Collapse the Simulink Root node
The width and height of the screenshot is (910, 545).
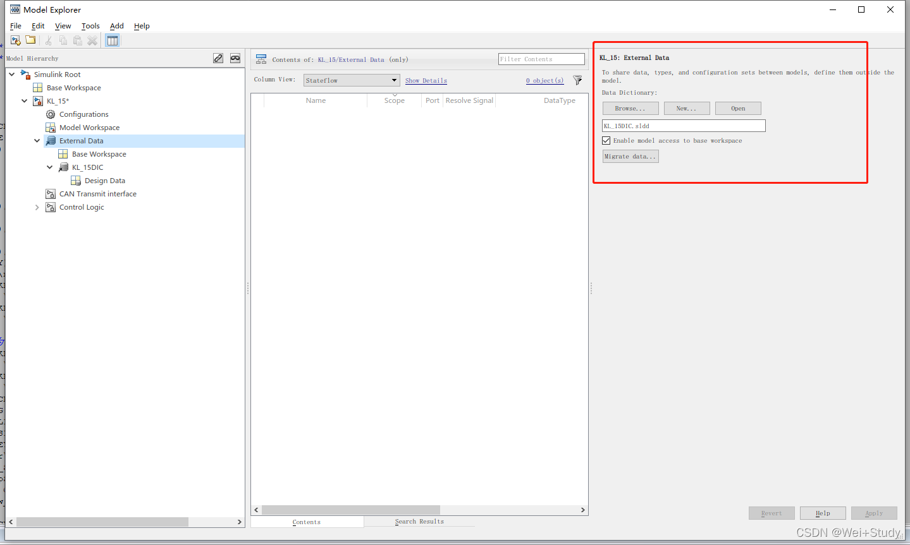click(x=12, y=75)
